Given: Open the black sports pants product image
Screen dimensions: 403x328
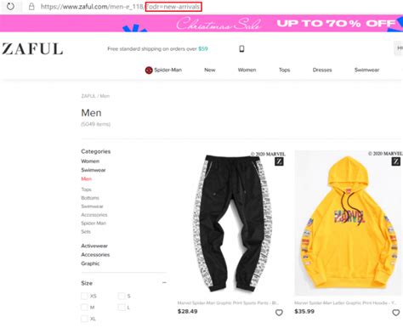Looking at the screenshot, I should [x=232, y=223].
